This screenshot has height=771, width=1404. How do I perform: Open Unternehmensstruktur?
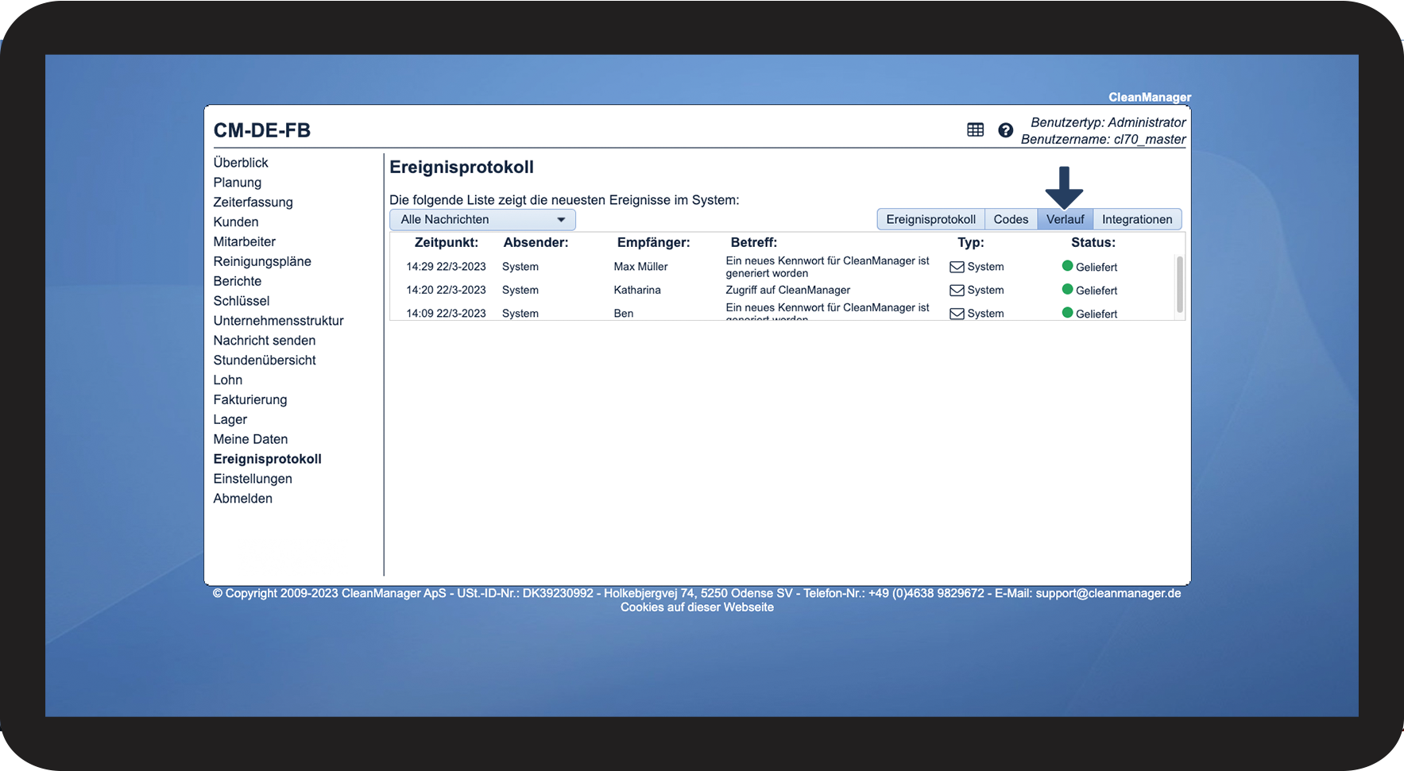click(278, 321)
